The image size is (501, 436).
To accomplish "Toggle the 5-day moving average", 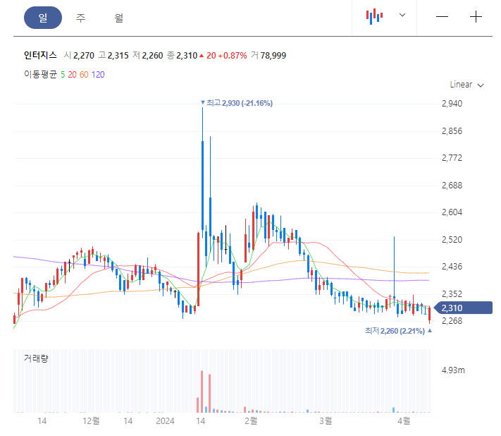I will (x=63, y=75).
